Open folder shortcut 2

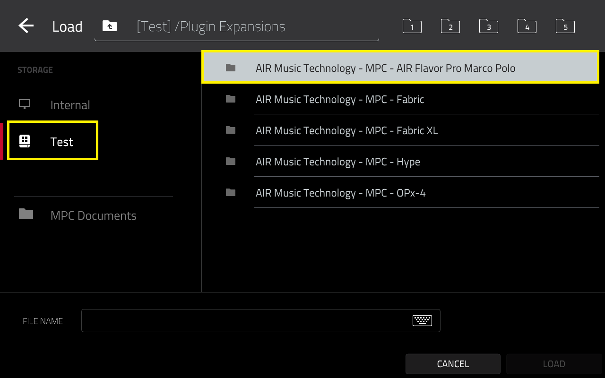[450, 26]
